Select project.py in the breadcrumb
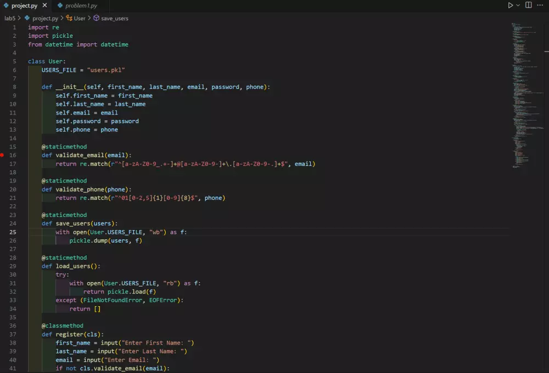 [45, 18]
